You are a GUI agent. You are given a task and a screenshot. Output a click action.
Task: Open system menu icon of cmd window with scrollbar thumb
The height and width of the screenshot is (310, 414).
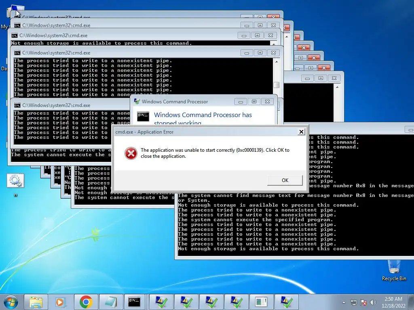pyautogui.click(x=17, y=53)
